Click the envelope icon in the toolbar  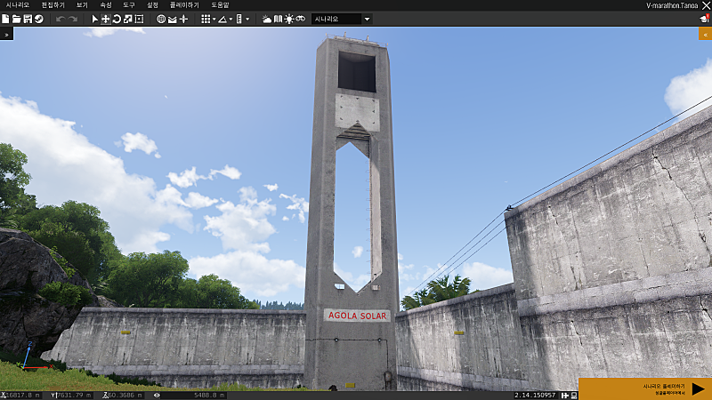click(173, 19)
